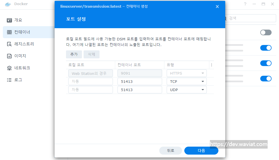Maximize the Docker window

[263, 4]
